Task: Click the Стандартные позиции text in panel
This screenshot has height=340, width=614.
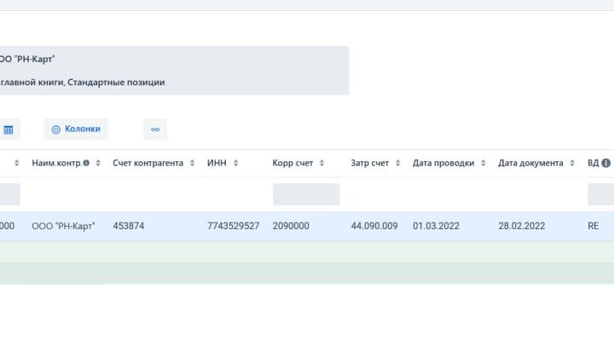Action: point(116,83)
